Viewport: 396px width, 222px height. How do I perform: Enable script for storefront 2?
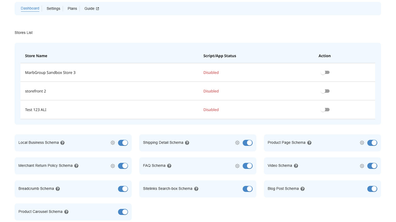pyautogui.click(x=325, y=91)
